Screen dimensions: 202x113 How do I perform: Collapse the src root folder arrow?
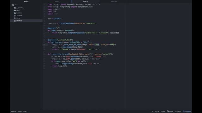11,5
